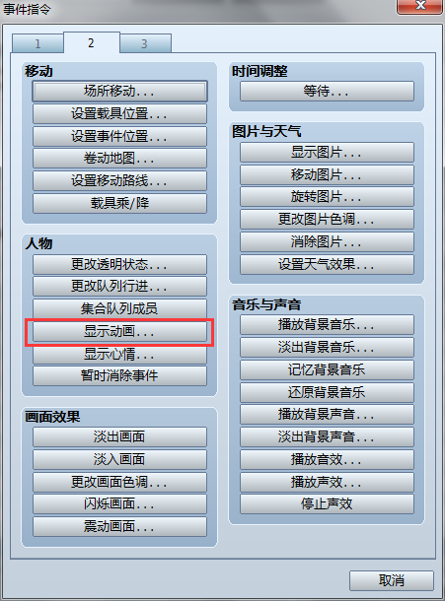The width and height of the screenshot is (445, 601).
Task: Open 设置载具位置... command
Action: tap(119, 114)
